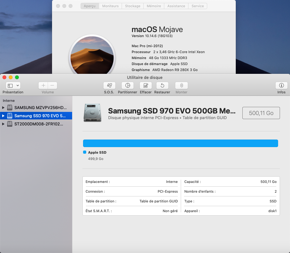290x253 pixels.
Task: Switch to Assistance tab in About window
Action: coord(176,6)
